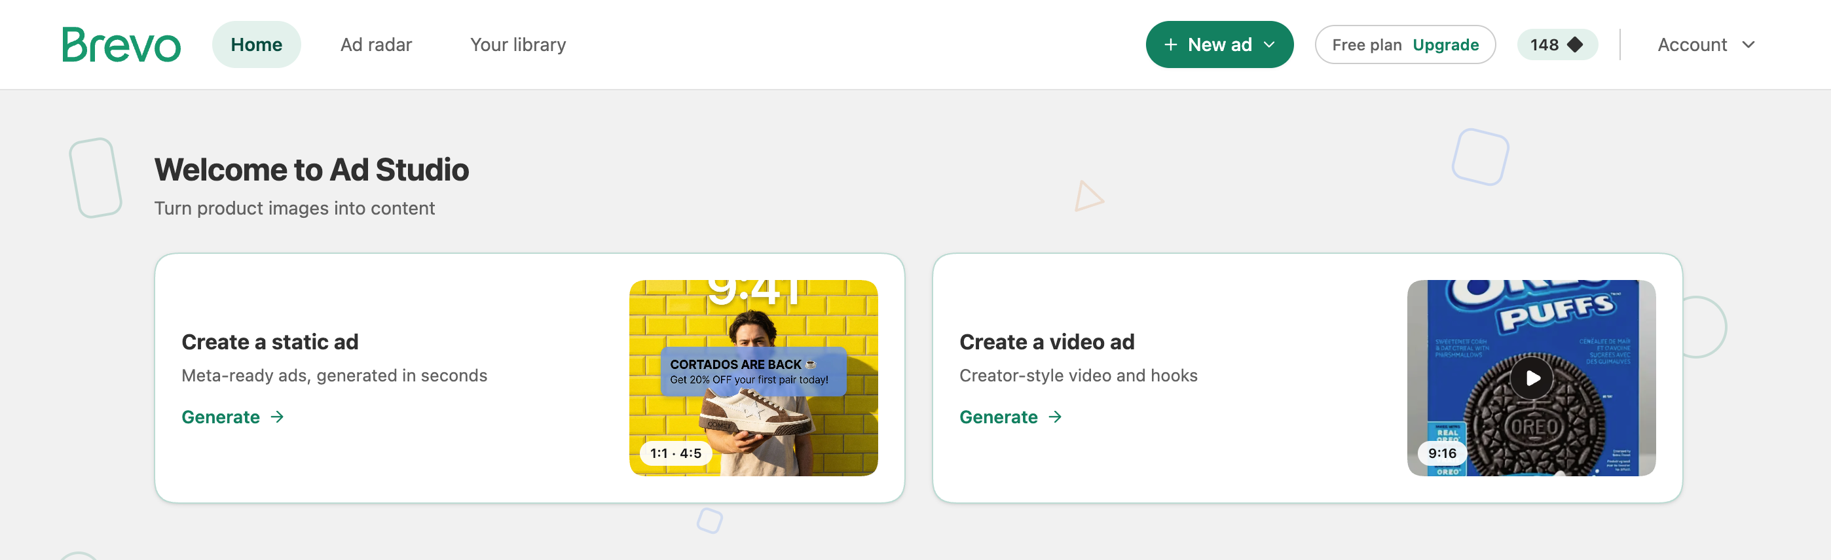
Task: Play the Oreo Puffs video preview
Action: [1531, 377]
